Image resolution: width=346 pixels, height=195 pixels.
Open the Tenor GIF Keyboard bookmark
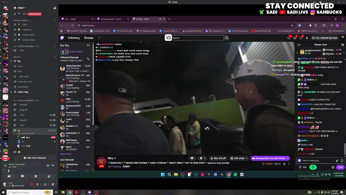[x=238, y=31]
